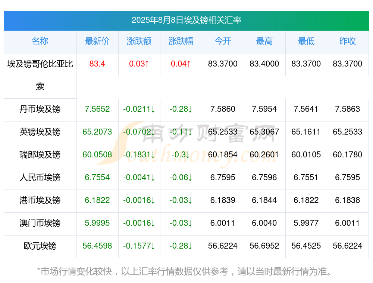Click the lowest value 5.9977
Screen dimensions: 373x283
coord(306,223)
